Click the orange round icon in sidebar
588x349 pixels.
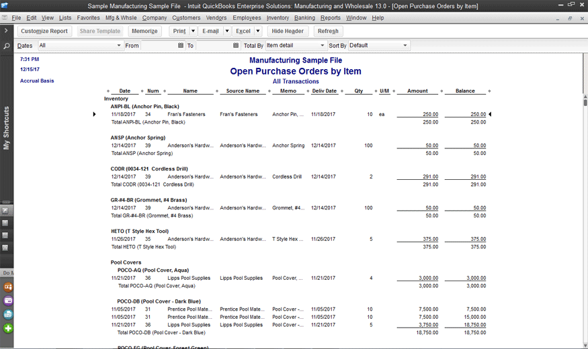[8, 287]
